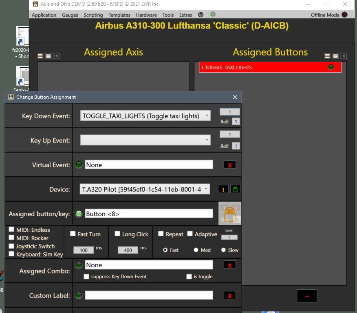
Task: Click the green lock device icon
Action: coord(235,189)
